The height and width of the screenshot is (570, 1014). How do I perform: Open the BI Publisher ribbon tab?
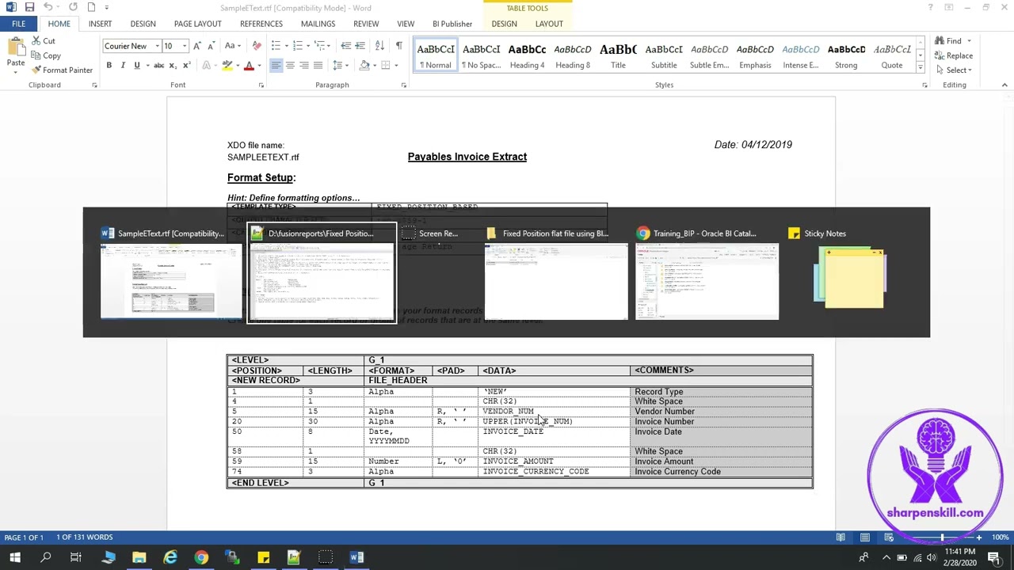452,24
